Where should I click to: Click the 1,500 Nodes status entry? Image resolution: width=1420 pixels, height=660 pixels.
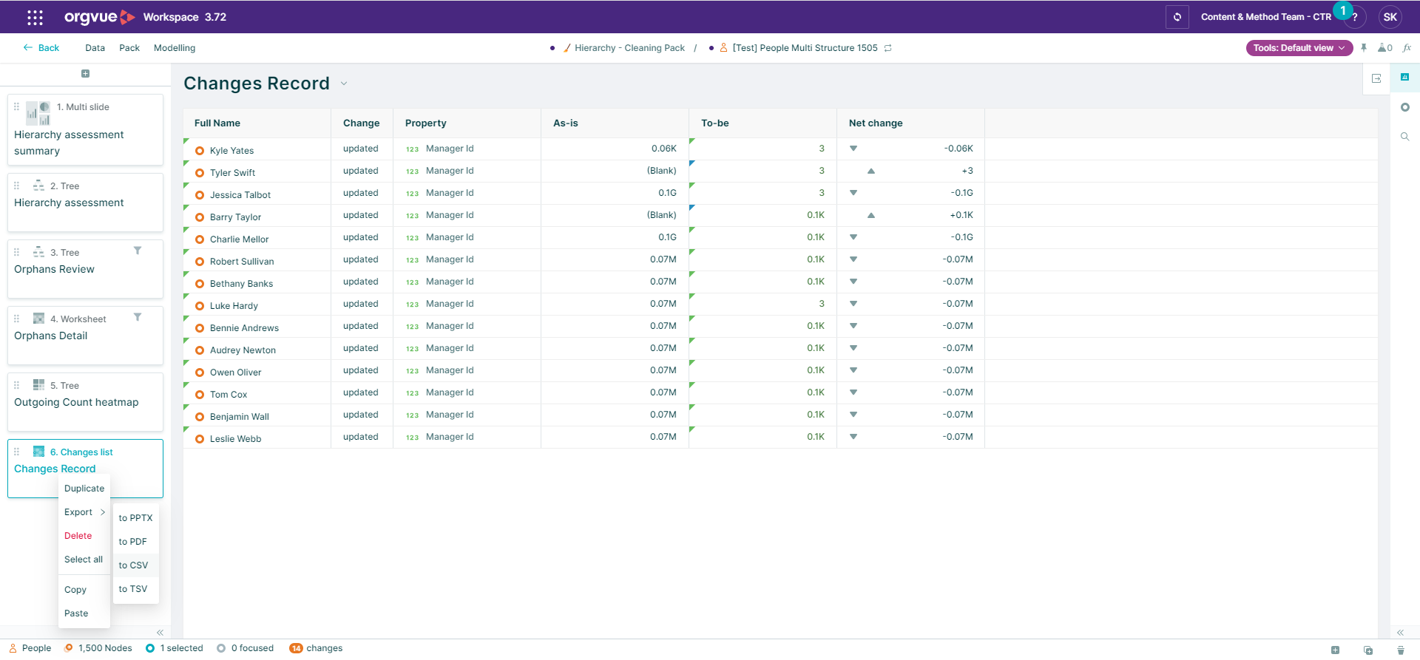(98, 648)
